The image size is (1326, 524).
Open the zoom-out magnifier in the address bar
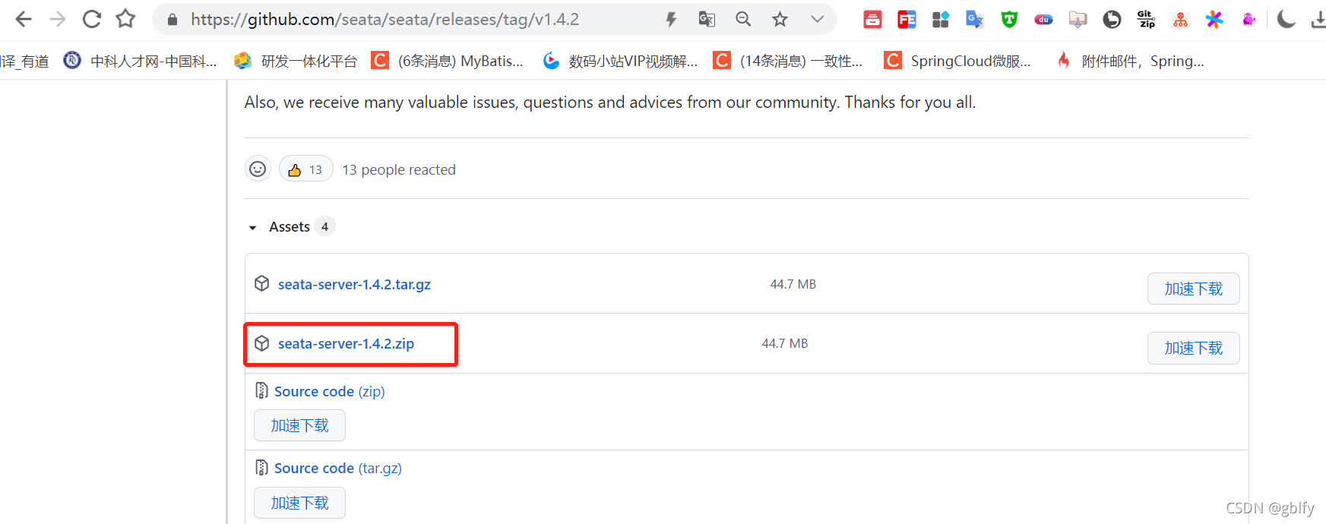pyautogui.click(x=743, y=20)
